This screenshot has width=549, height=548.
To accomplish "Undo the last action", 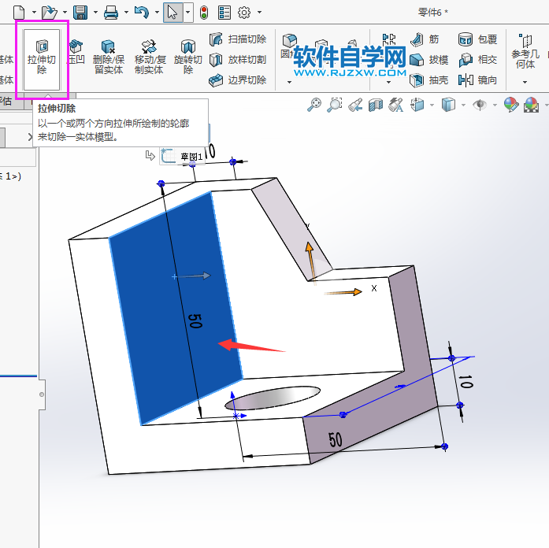I will click(142, 13).
